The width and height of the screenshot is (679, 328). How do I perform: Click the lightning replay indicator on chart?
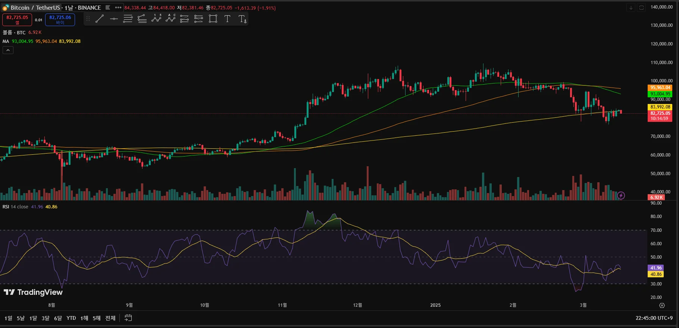click(621, 195)
